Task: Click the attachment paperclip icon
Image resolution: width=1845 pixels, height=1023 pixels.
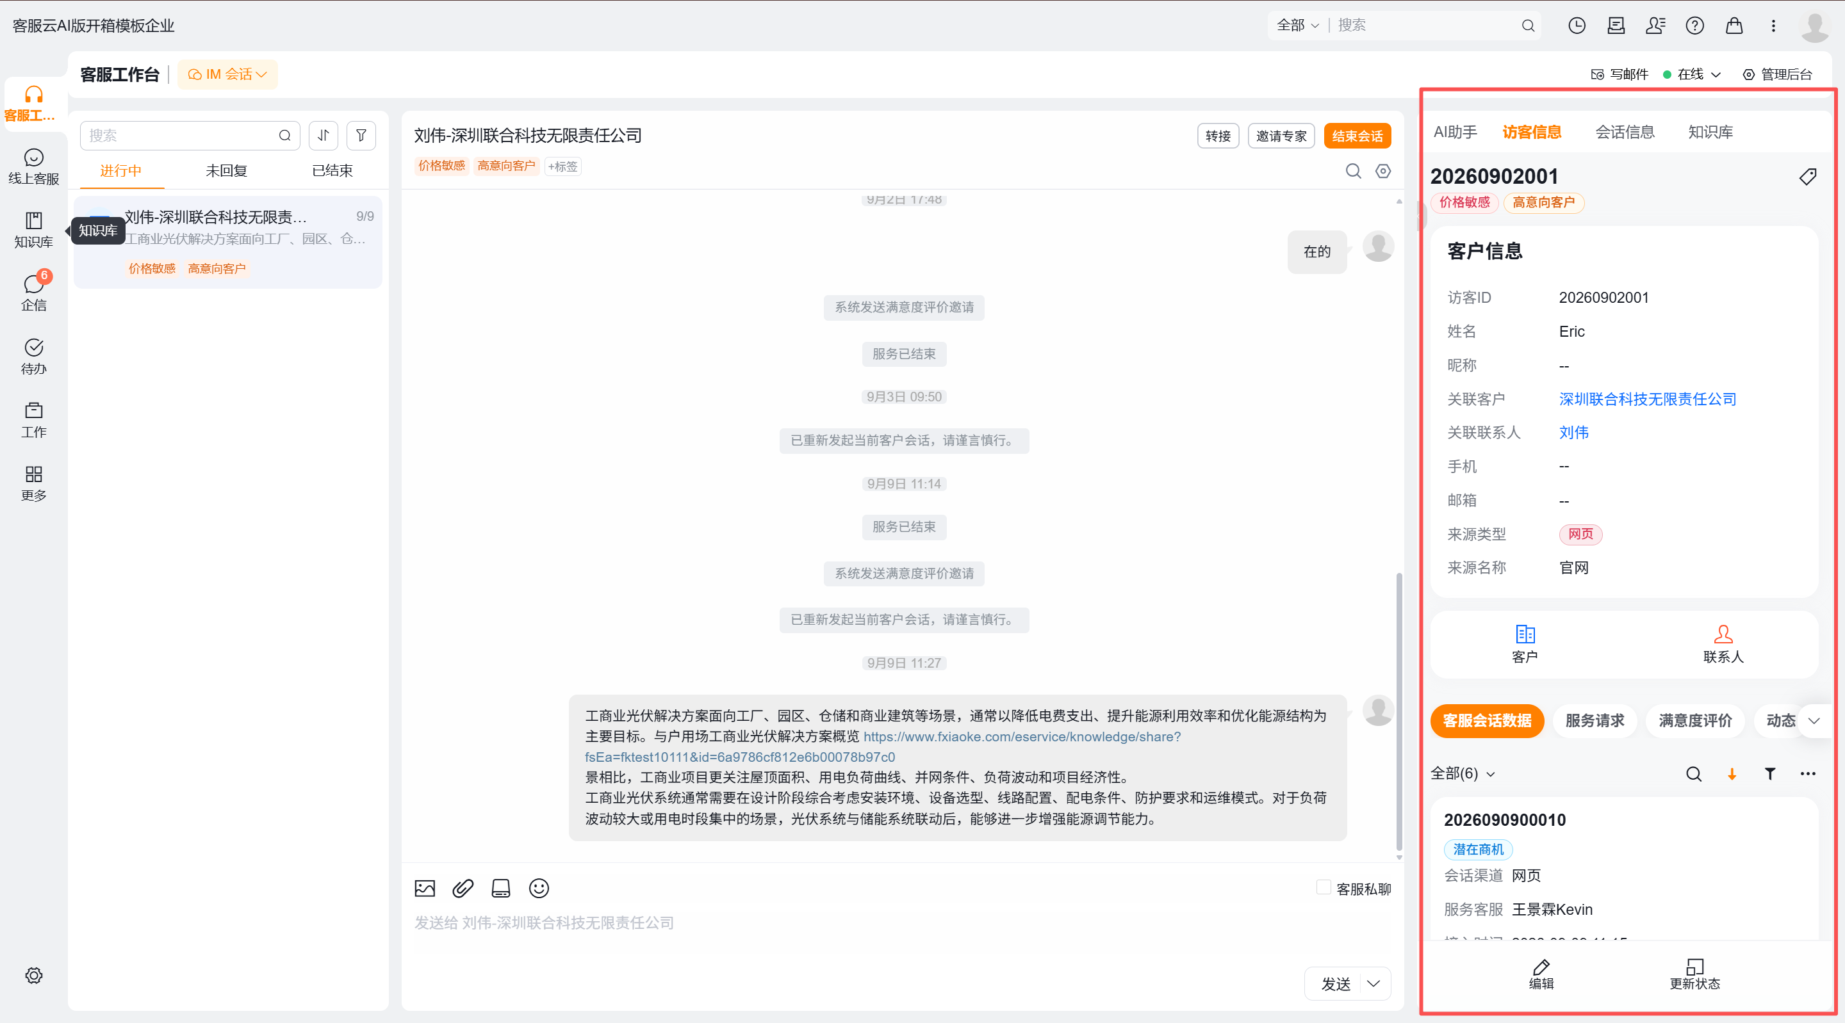Action: click(x=463, y=889)
